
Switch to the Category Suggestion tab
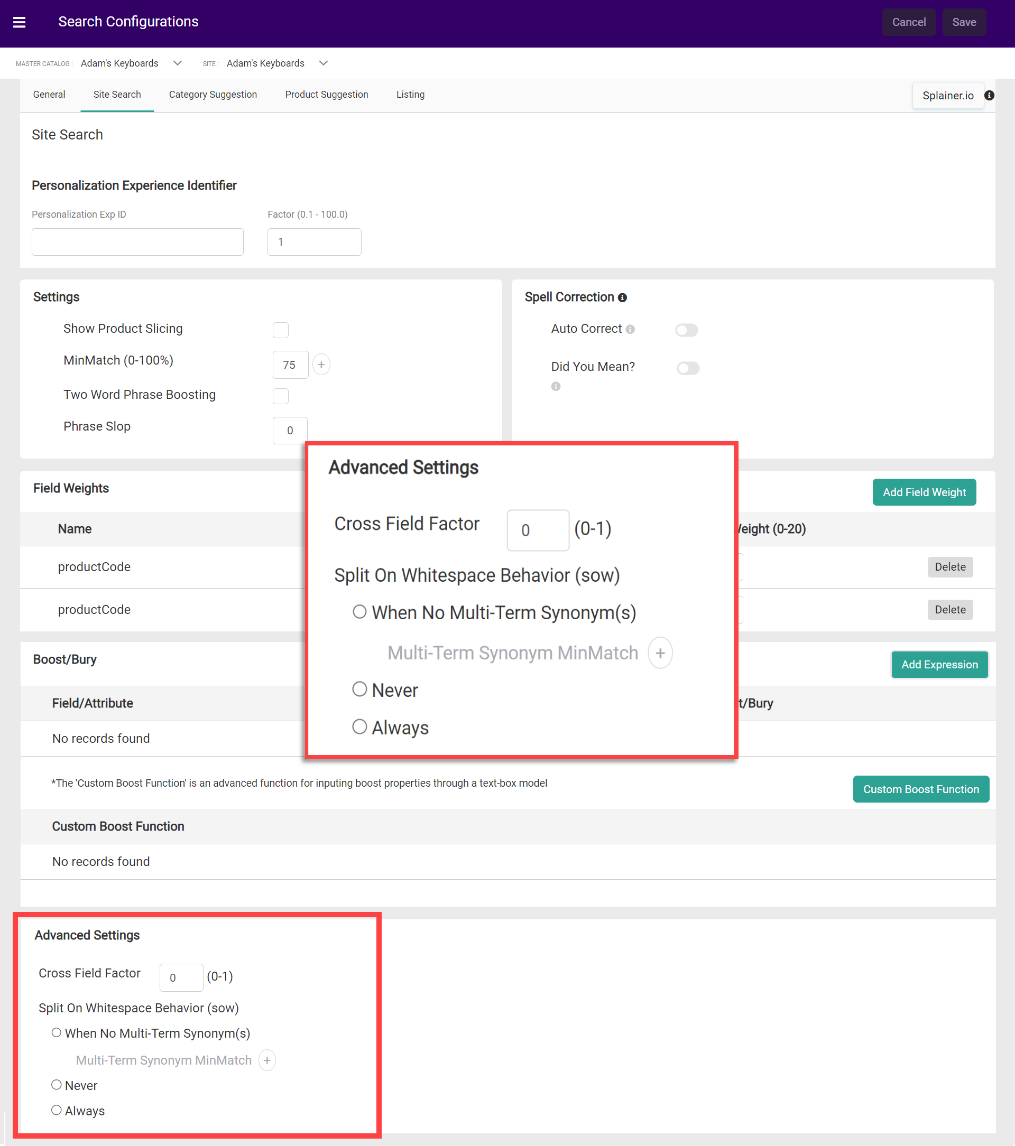(x=213, y=95)
